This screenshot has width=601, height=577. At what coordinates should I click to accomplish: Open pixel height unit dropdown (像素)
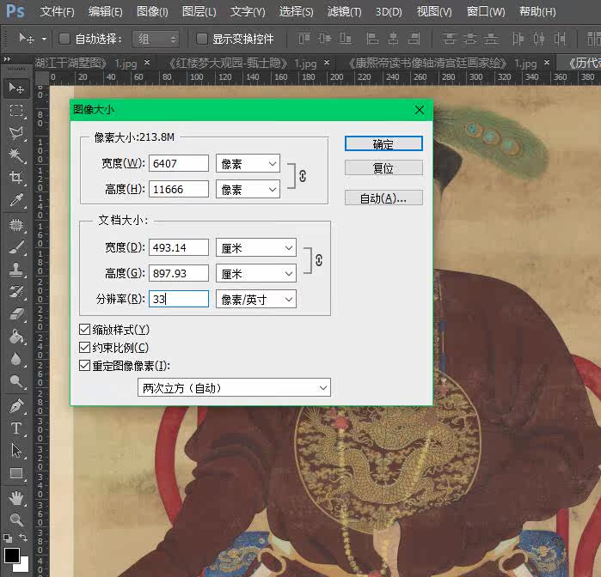tap(248, 190)
